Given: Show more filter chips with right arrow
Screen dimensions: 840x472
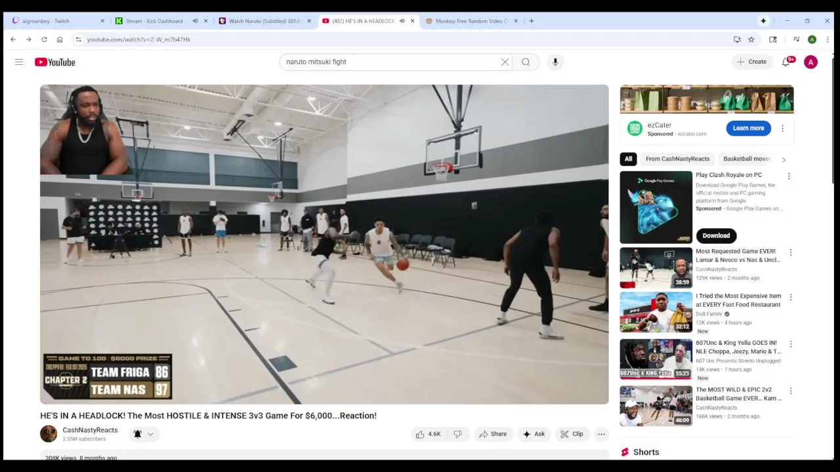Looking at the screenshot, I should (783, 159).
